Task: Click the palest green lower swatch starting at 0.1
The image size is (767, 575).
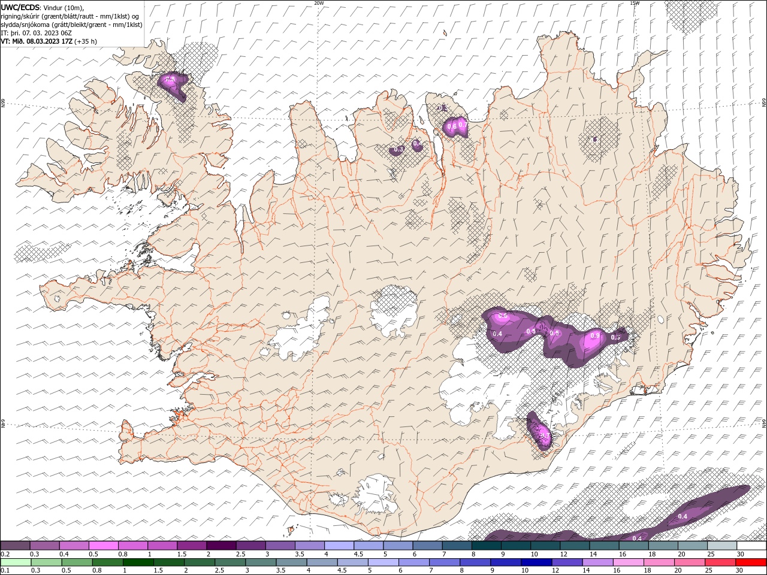Action: 16,562
